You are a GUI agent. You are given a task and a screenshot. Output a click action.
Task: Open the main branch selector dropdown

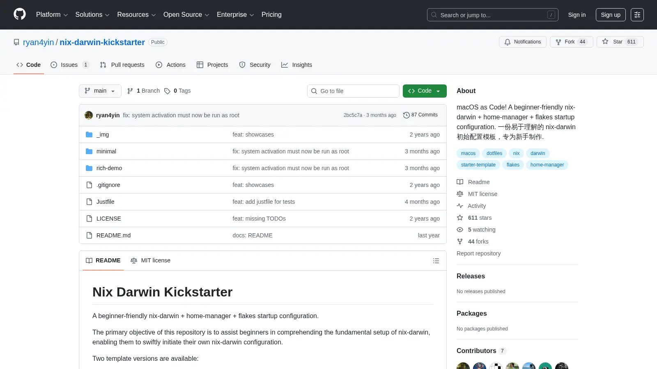100,91
